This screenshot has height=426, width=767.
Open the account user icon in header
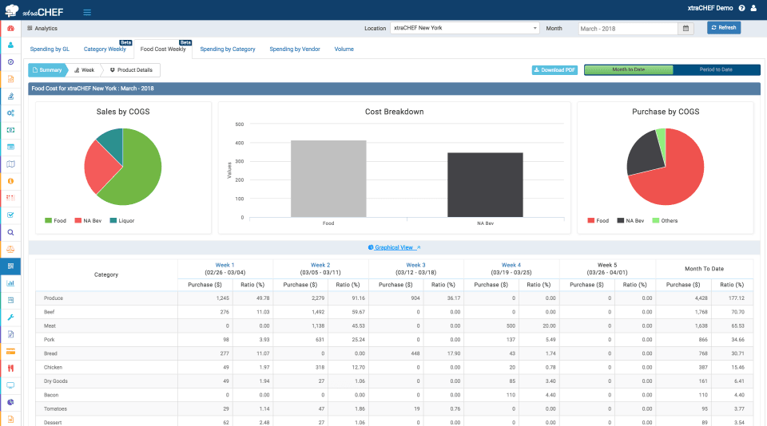point(753,8)
